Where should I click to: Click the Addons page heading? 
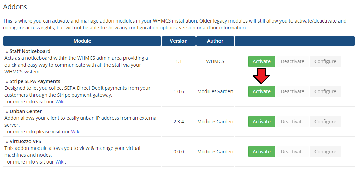pos(15,7)
